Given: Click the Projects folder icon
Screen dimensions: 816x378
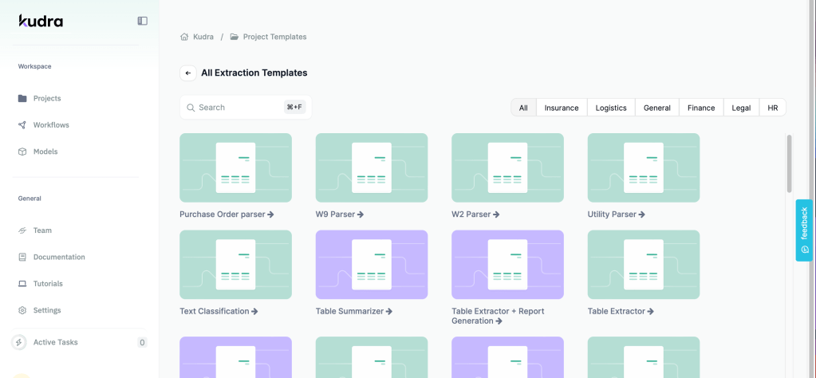Looking at the screenshot, I should pyautogui.click(x=22, y=98).
